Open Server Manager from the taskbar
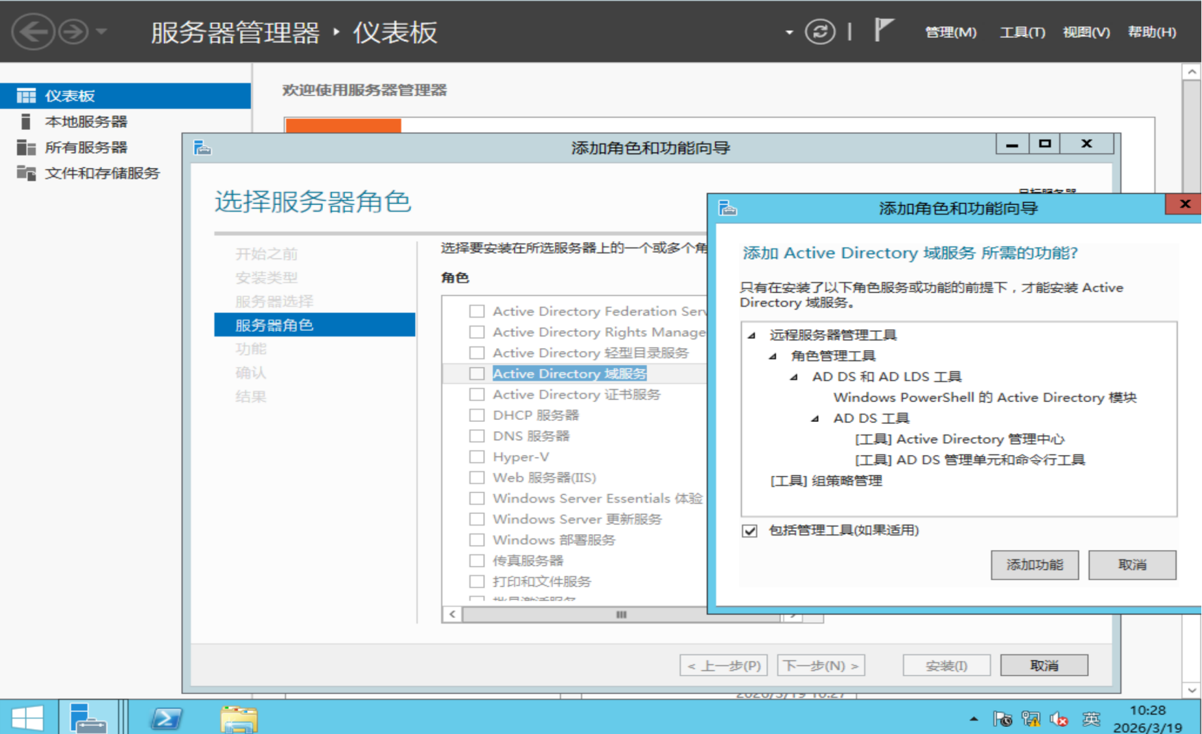 point(88,718)
